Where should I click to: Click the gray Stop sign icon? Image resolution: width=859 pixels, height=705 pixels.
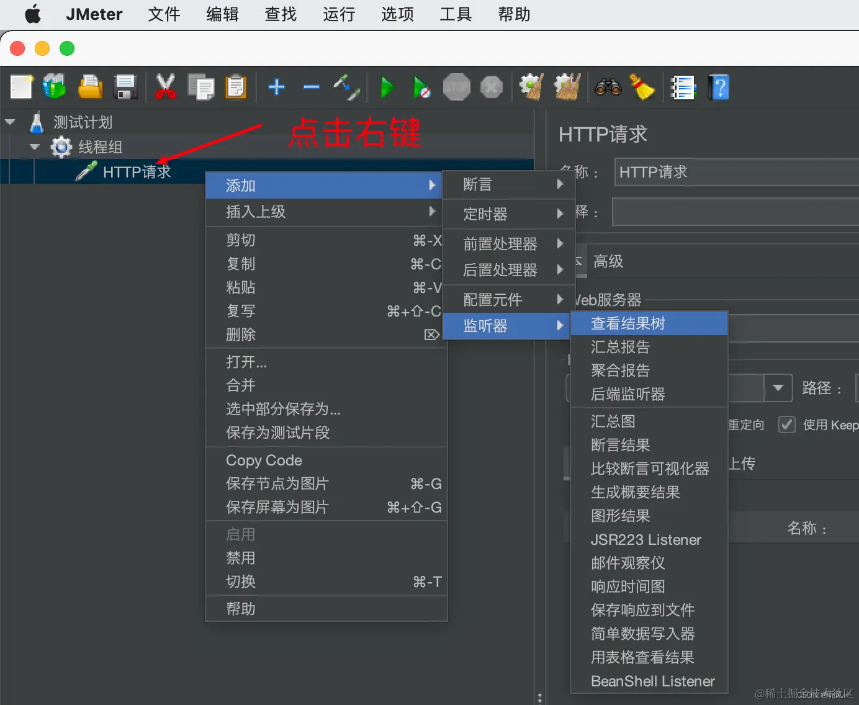[x=456, y=88]
